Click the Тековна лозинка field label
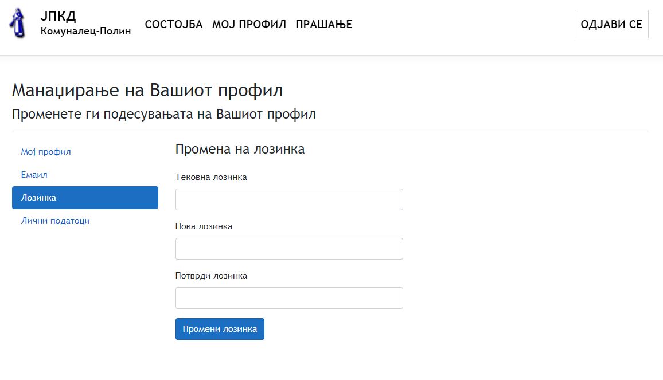This screenshot has width=663, height=380. coord(211,177)
